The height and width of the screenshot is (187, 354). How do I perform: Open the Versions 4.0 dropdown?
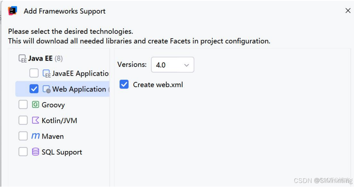point(172,65)
